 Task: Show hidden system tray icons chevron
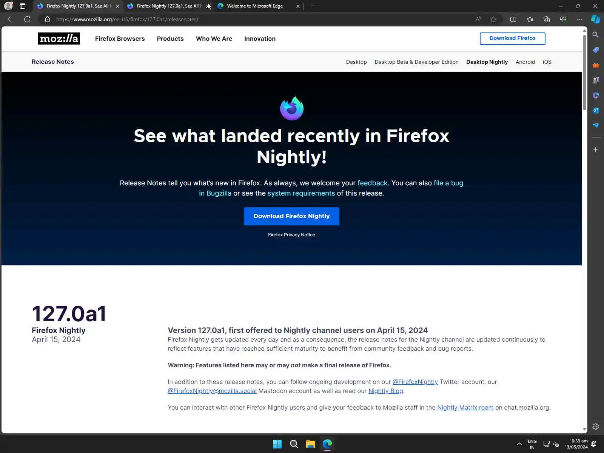pos(519,444)
